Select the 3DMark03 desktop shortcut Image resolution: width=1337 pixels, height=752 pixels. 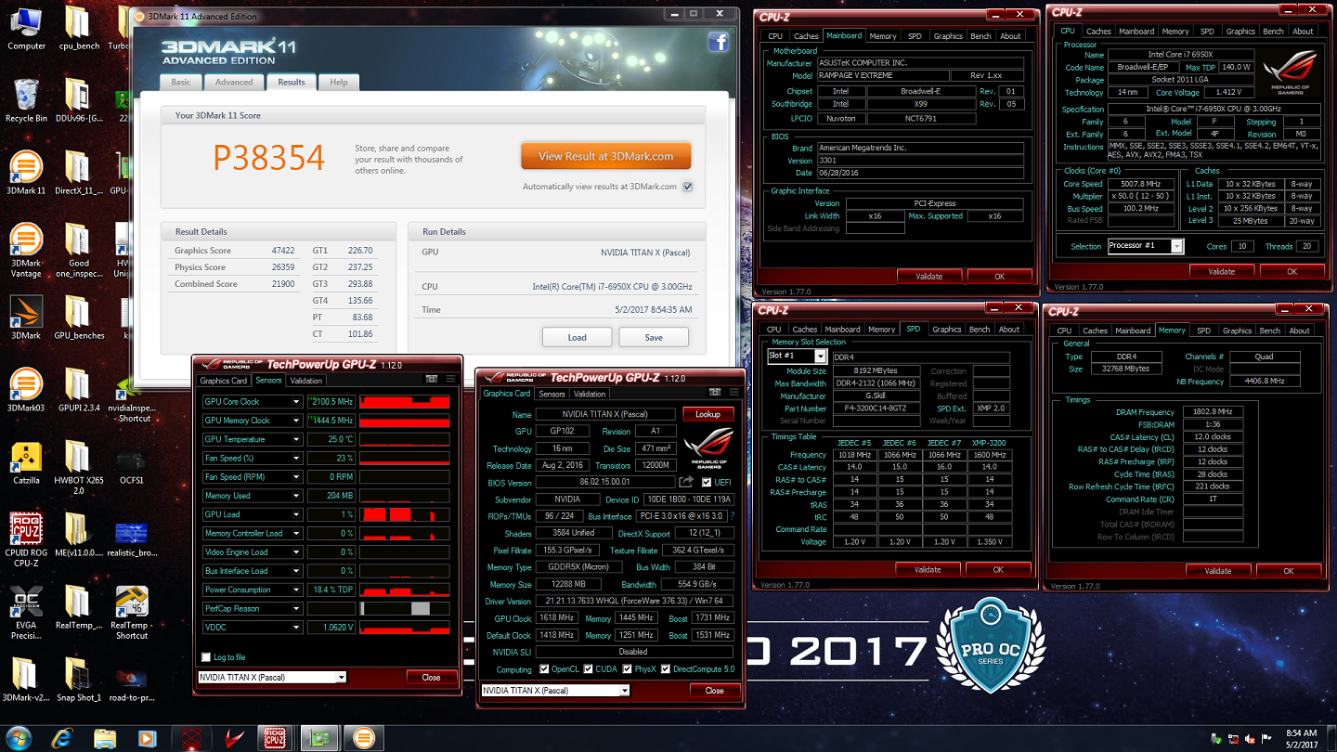click(26, 390)
